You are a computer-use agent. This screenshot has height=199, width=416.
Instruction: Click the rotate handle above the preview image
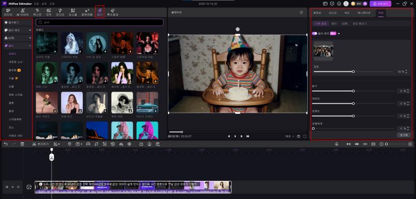[x=238, y=29]
